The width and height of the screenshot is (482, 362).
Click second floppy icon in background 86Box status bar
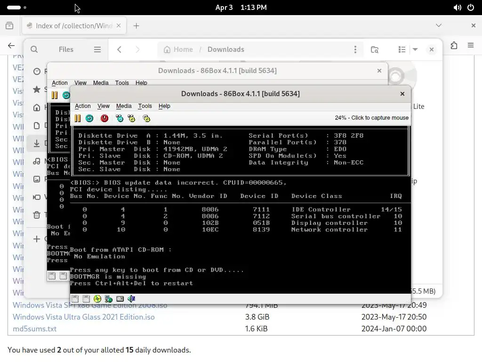[63, 276]
